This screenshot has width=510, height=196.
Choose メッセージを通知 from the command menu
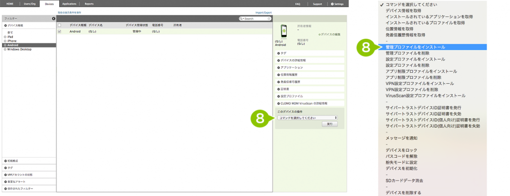(x=401, y=138)
